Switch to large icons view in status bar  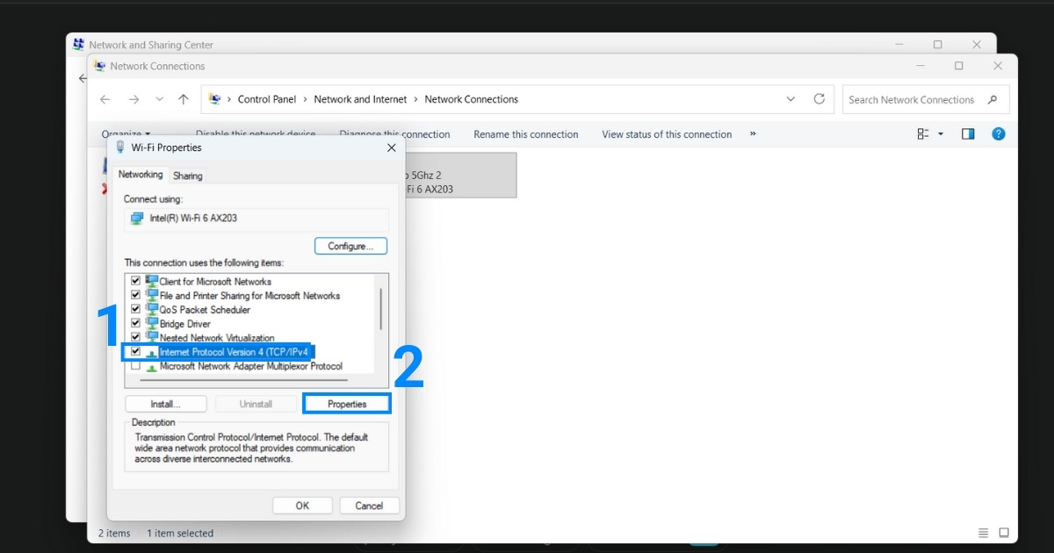[1003, 533]
